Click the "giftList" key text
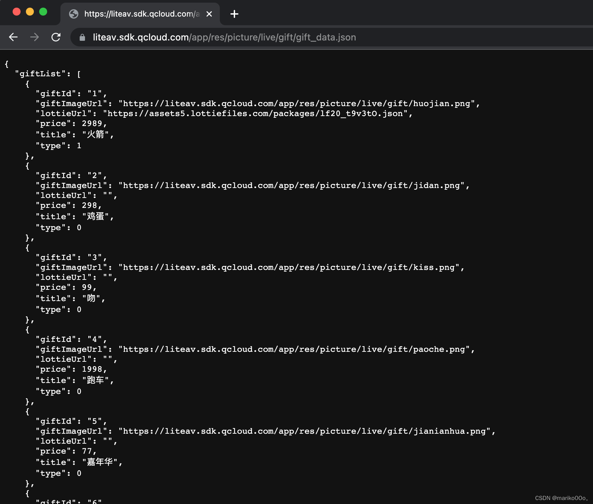 tap(40, 74)
